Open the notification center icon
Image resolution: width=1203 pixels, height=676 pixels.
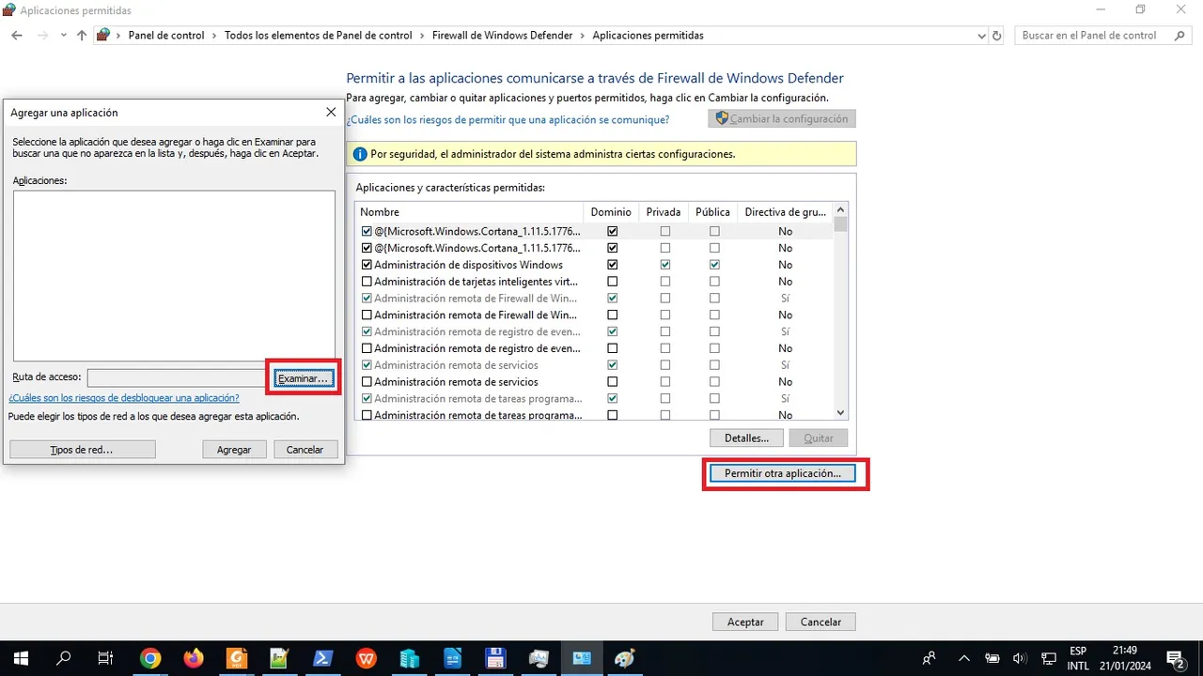[x=1175, y=658]
